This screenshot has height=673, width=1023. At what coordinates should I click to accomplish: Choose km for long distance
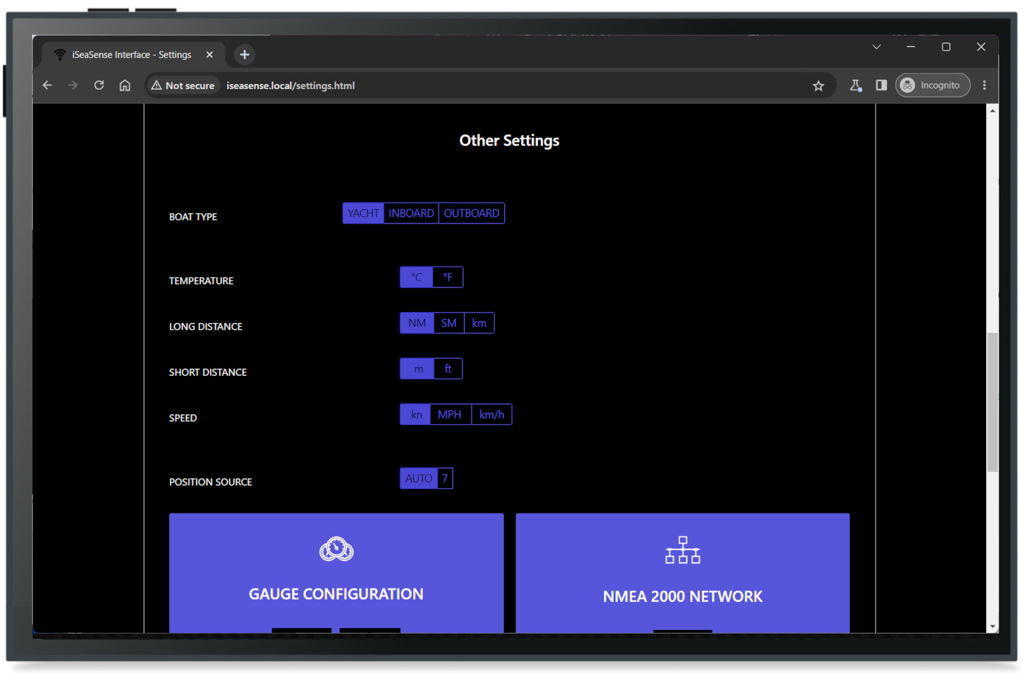click(x=479, y=323)
